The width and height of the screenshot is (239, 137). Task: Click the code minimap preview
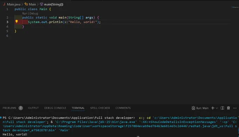pos(234,7)
